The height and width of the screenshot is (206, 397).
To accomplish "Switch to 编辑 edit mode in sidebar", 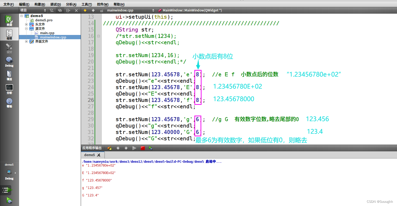I will (x=9, y=34).
